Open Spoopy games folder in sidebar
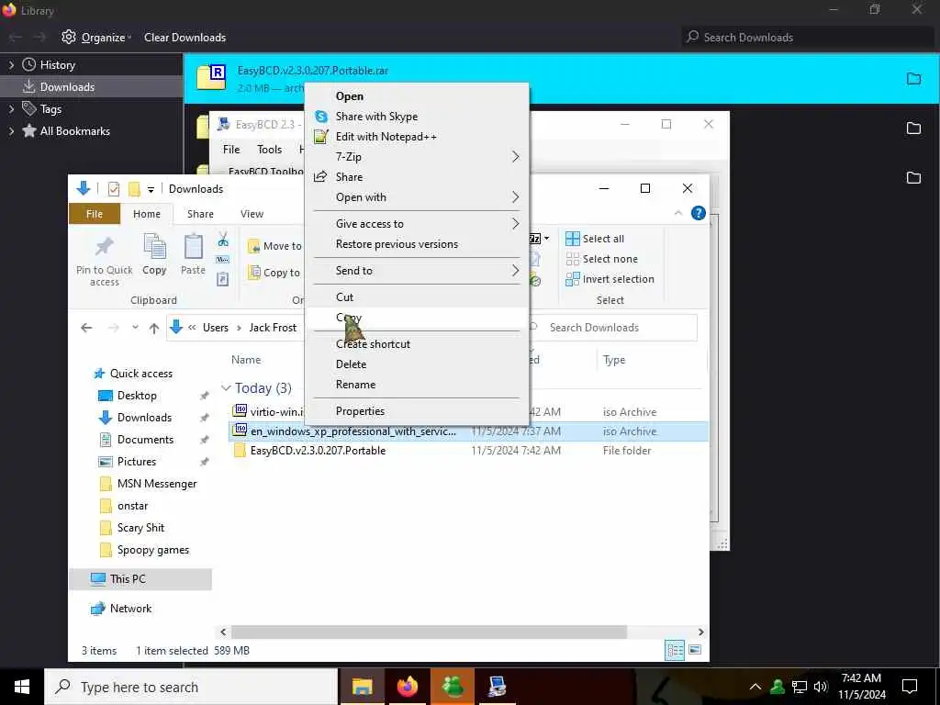 [153, 550]
